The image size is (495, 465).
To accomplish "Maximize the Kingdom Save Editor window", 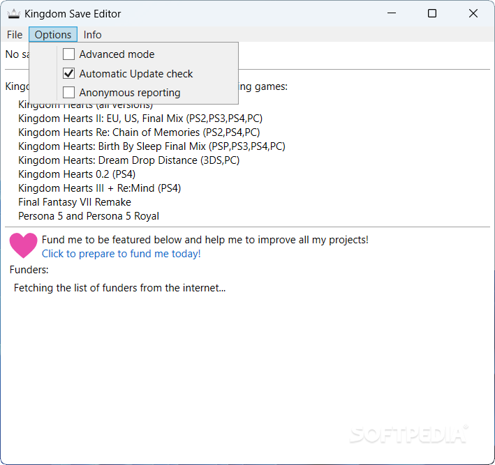I will 432,13.
